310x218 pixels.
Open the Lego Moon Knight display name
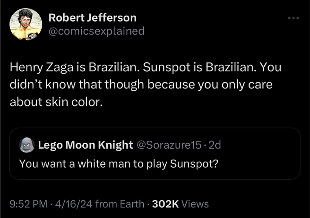85,145
